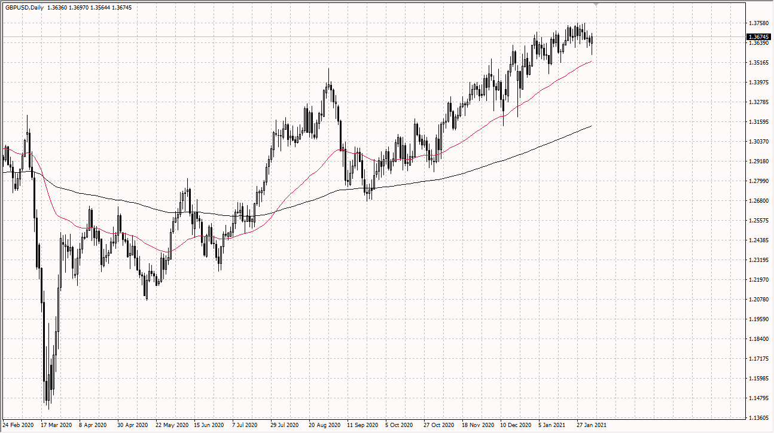
Task: Click the 1.25575 price axis label
Action: pos(758,221)
